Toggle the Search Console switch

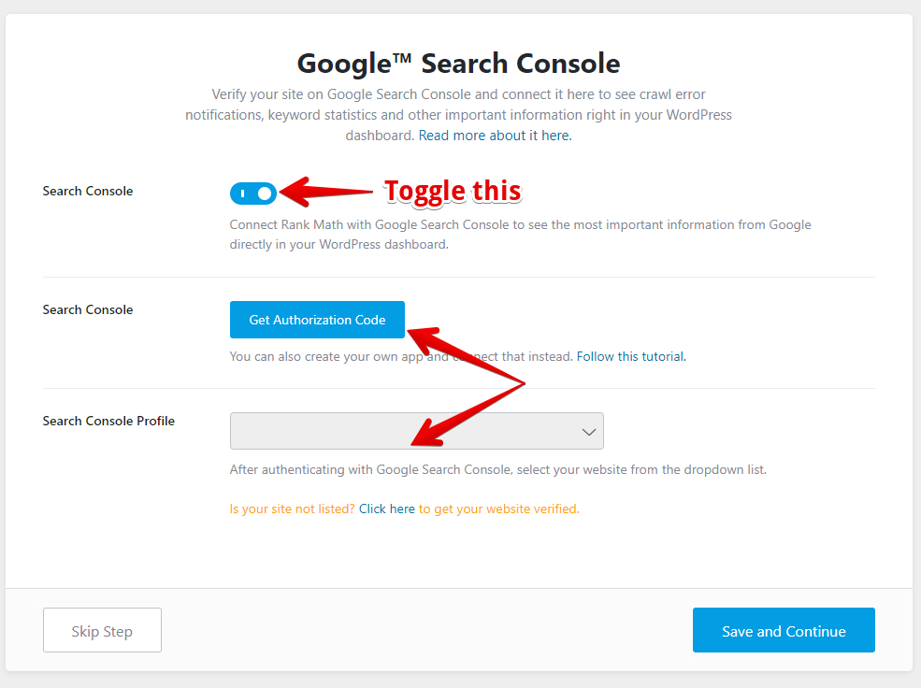(x=253, y=193)
